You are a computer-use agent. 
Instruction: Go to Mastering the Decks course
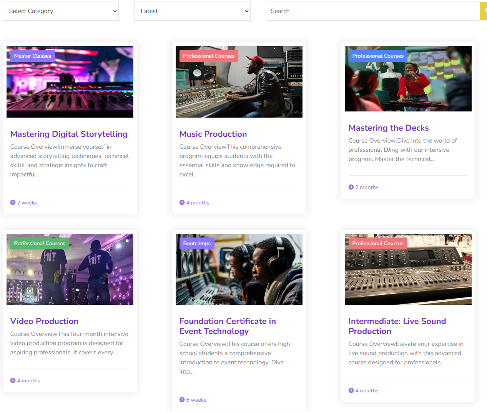coord(388,128)
